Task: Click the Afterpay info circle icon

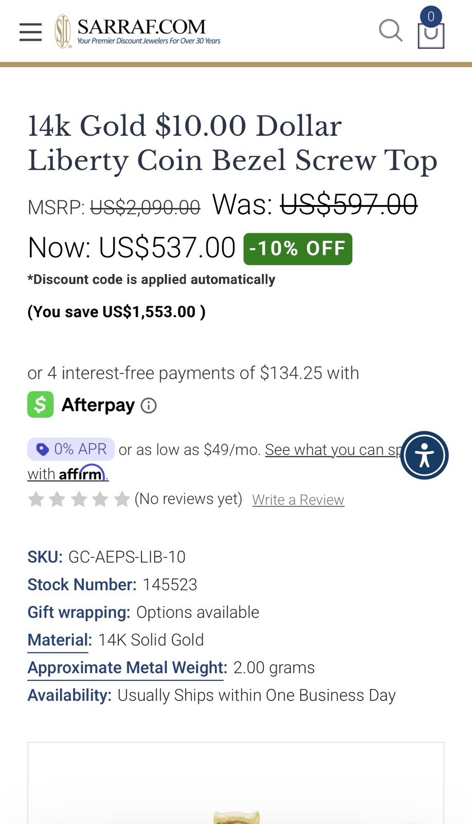Action: 149,406
